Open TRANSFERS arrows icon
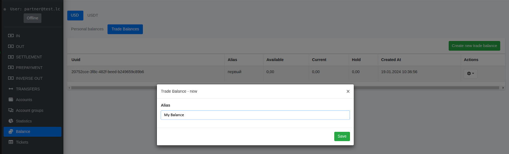The height and width of the screenshot is (154, 509). (x=11, y=89)
